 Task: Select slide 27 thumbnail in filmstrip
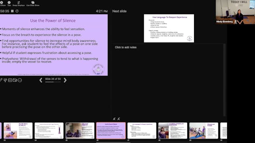tap(142, 131)
